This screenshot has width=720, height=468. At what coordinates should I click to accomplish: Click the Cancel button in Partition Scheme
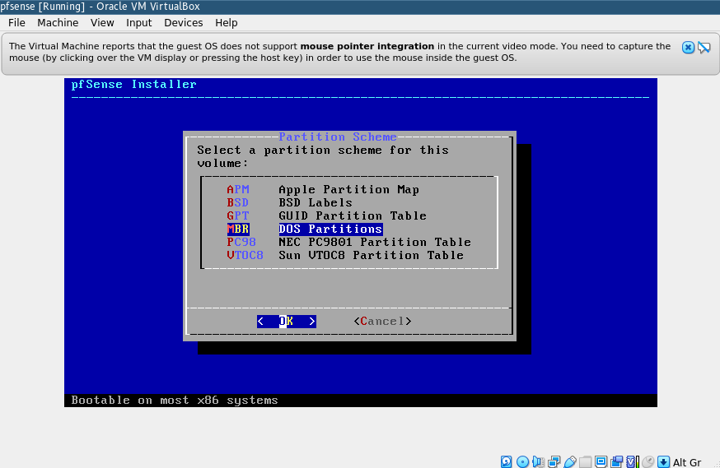point(382,322)
